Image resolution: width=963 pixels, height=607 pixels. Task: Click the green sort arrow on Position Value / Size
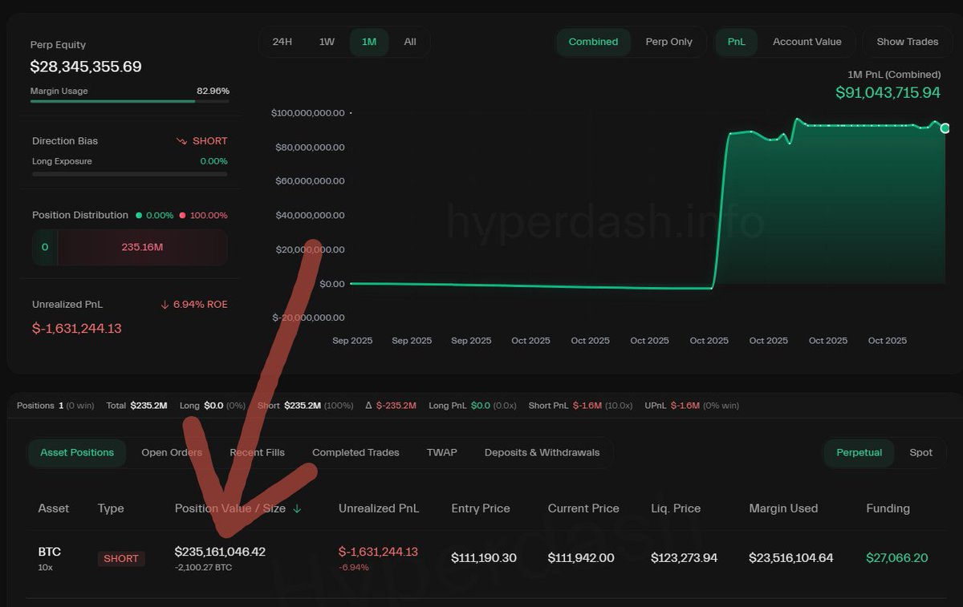coord(298,508)
